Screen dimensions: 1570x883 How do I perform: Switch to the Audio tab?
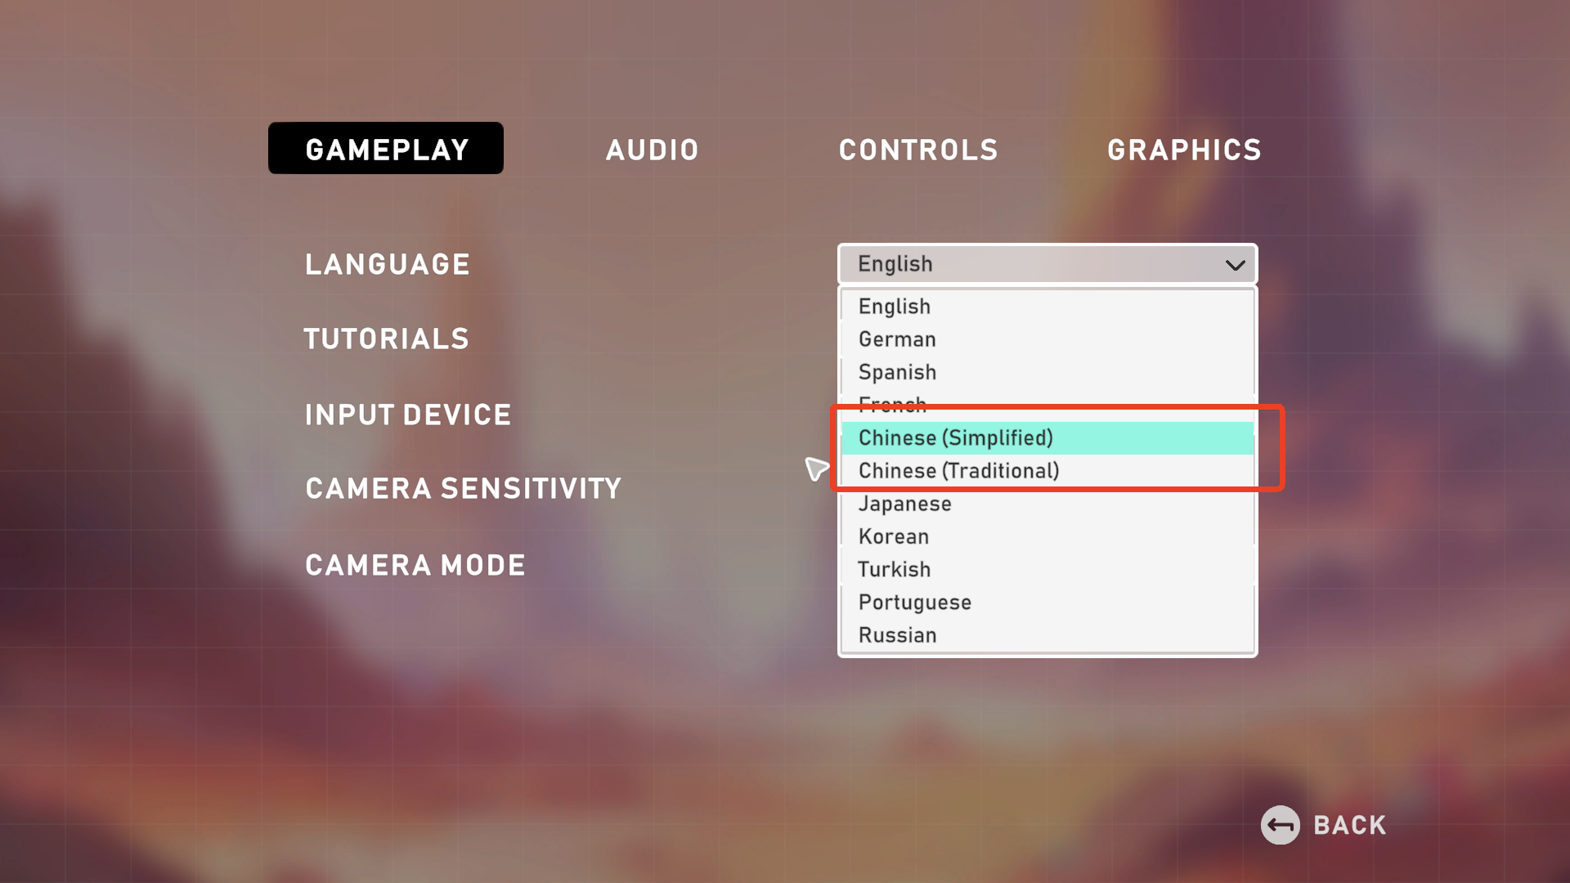(652, 150)
